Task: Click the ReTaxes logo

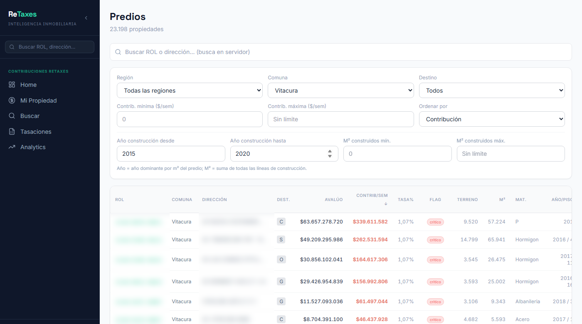Action: [x=22, y=14]
